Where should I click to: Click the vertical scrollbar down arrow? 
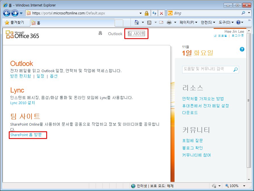pyautogui.click(x=249, y=180)
